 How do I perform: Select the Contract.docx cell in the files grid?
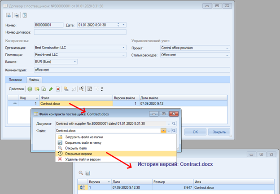(x=76, y=104)
